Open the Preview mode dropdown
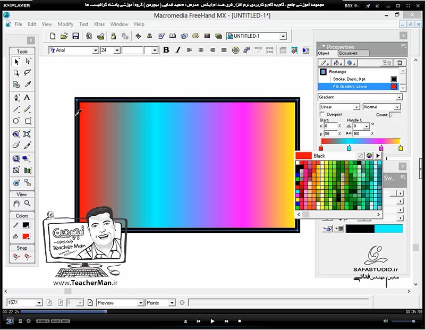 [140, 303]
